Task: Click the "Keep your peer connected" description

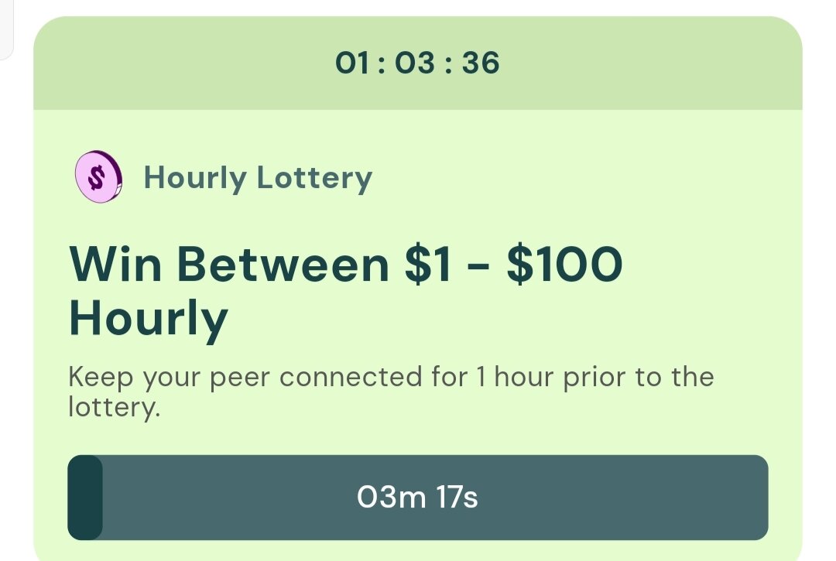Action: [391, 378]
